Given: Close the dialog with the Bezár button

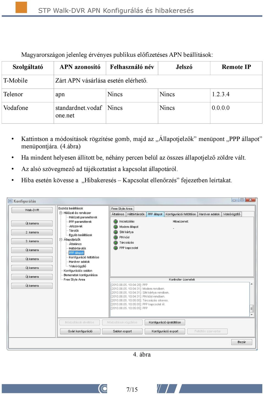Looking at the screenshot, I should [x=242, y=342].
